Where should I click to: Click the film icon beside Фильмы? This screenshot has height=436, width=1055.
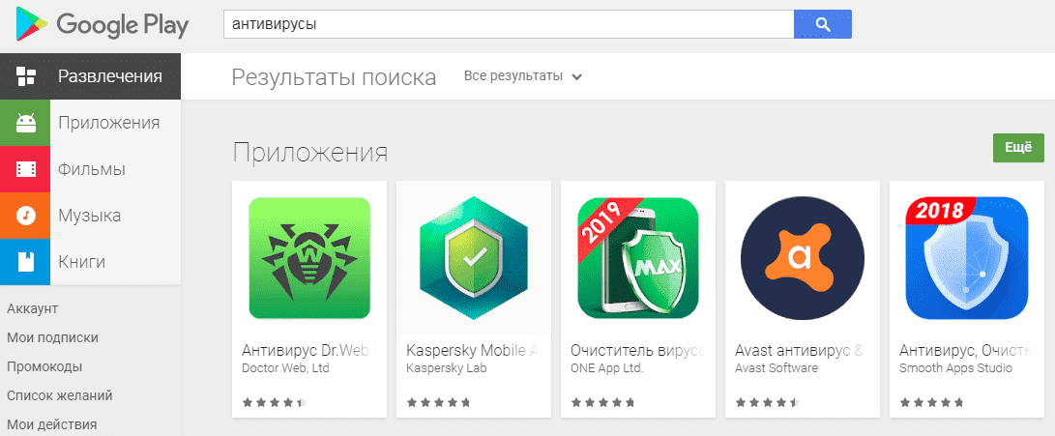[25, 169]
